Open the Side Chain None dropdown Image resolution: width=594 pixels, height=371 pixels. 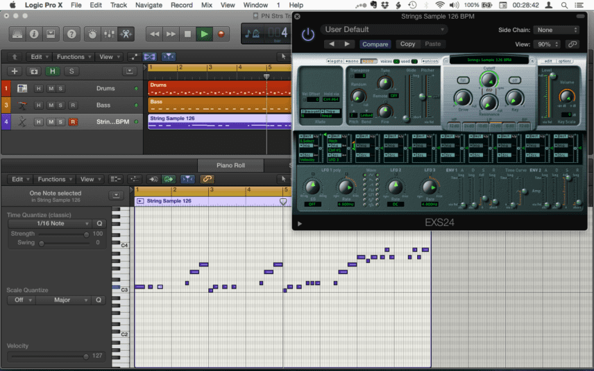click(x=556, y=30)
